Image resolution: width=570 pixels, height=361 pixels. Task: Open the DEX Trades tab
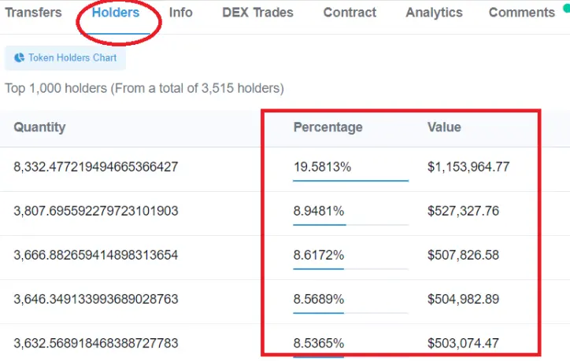click(x=257, y=13)
